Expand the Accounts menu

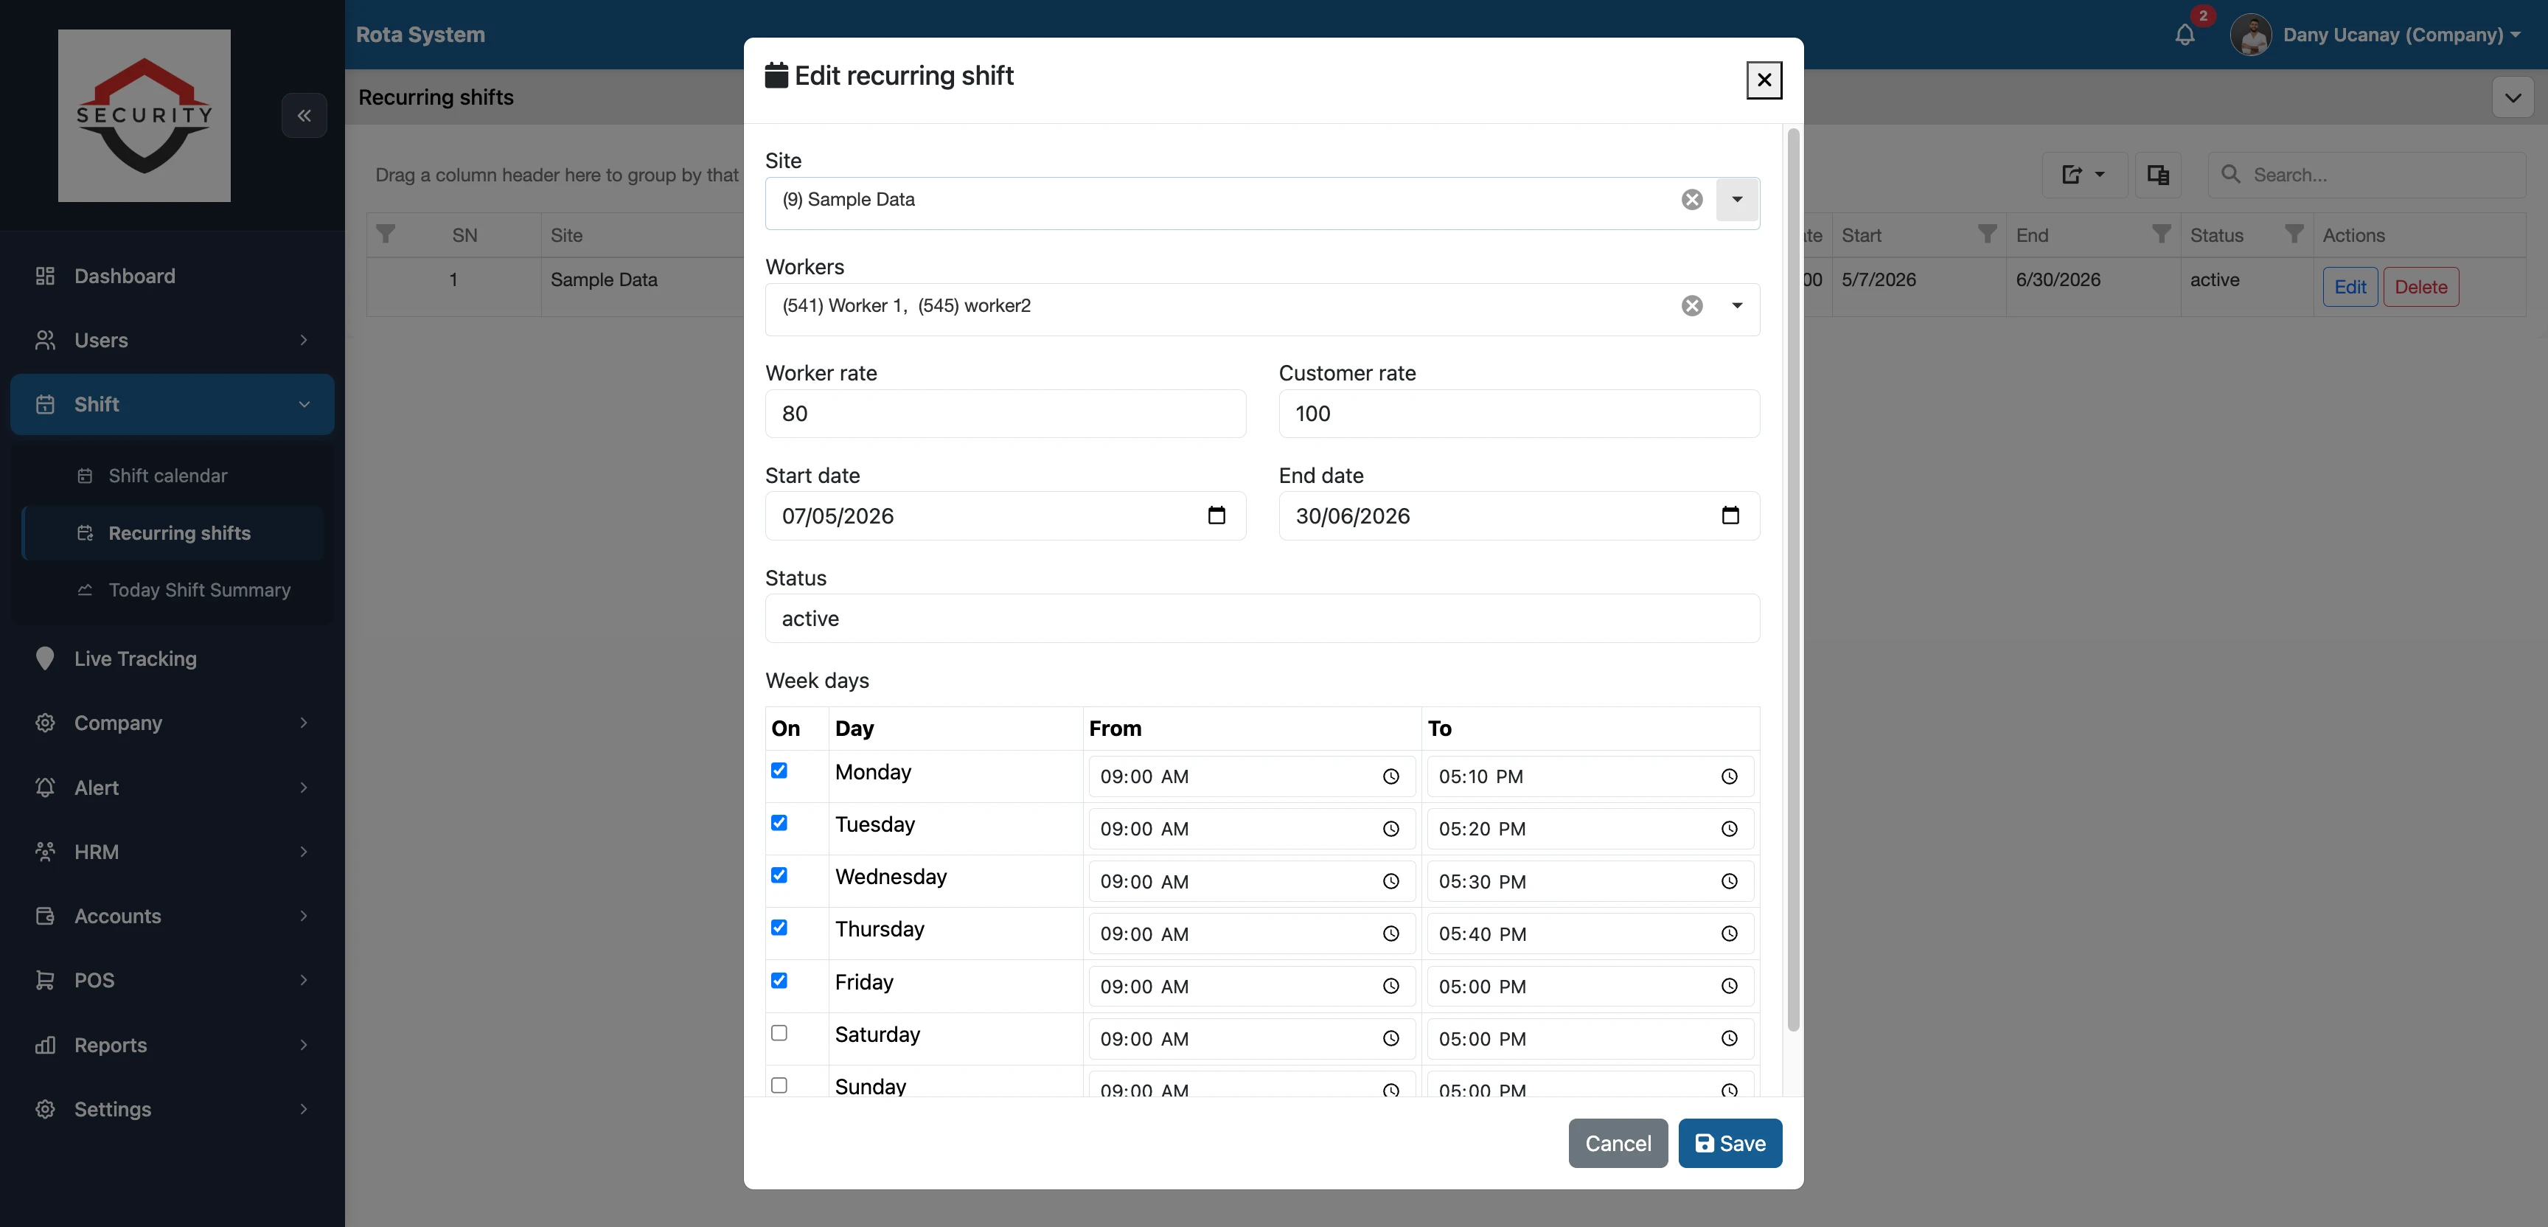[x=172, y=917]
